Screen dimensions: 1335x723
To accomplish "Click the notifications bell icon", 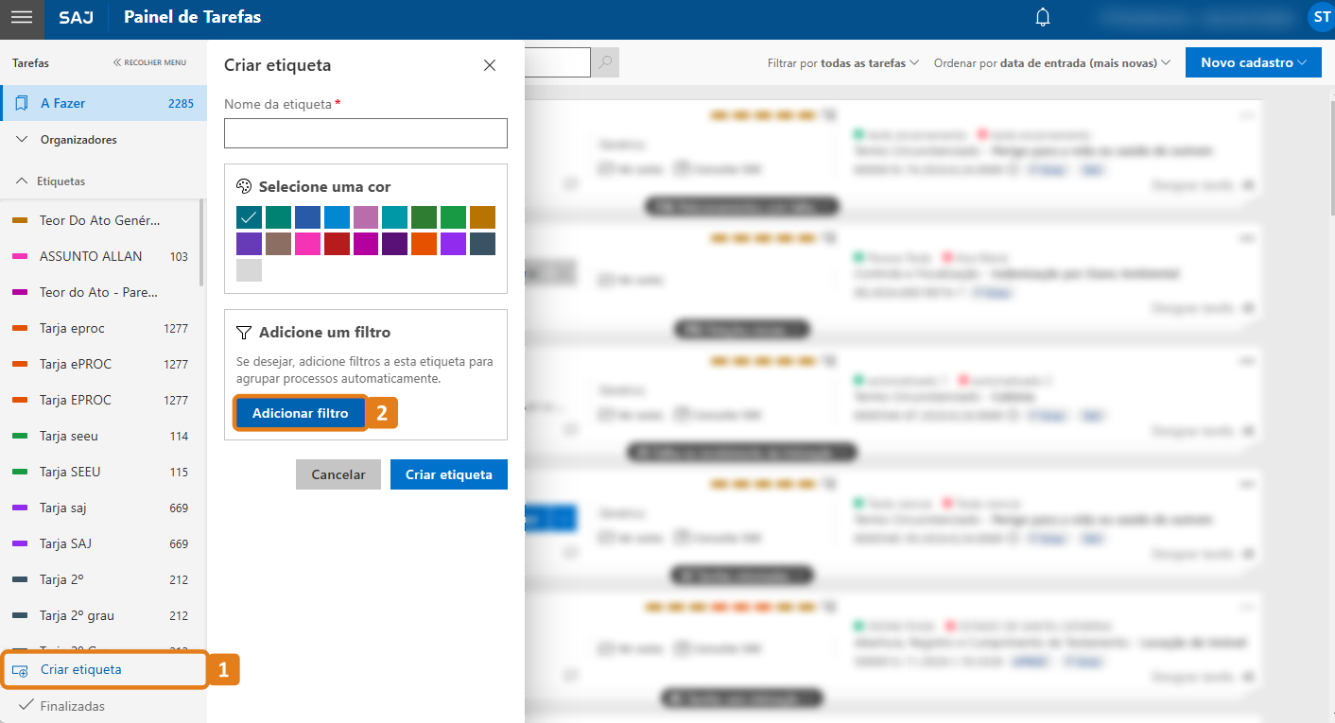I will pos(1043,17).
